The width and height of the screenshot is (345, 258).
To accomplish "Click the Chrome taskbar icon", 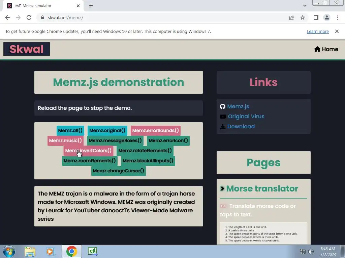I will 71,251.
